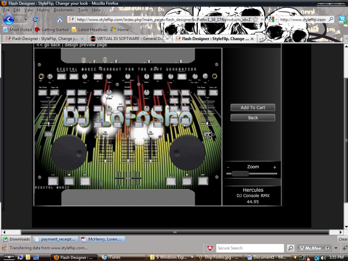This screenshot has height=261, width=348.
Task: Click the right jog wheel on the console preview
Action: tap(187, 153)
